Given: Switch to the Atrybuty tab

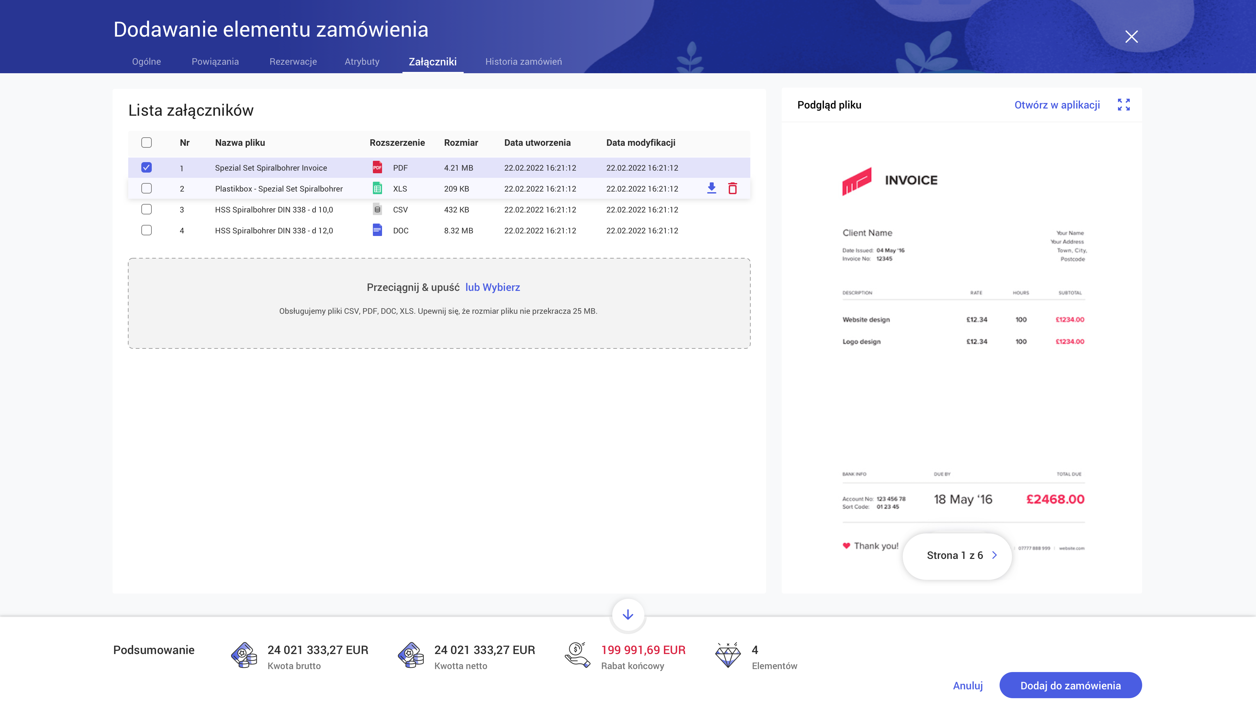Looking at the screenshot, I should pos(362,61).
